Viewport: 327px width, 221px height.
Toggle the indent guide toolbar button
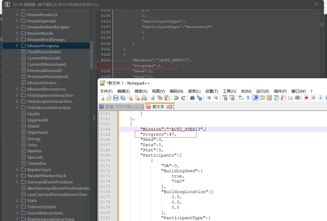click(255, 98)
